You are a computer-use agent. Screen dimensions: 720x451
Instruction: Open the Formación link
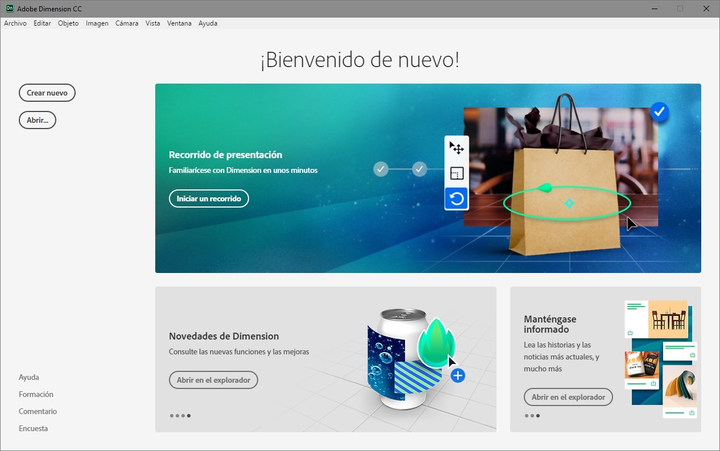click(x=36, y=394)
